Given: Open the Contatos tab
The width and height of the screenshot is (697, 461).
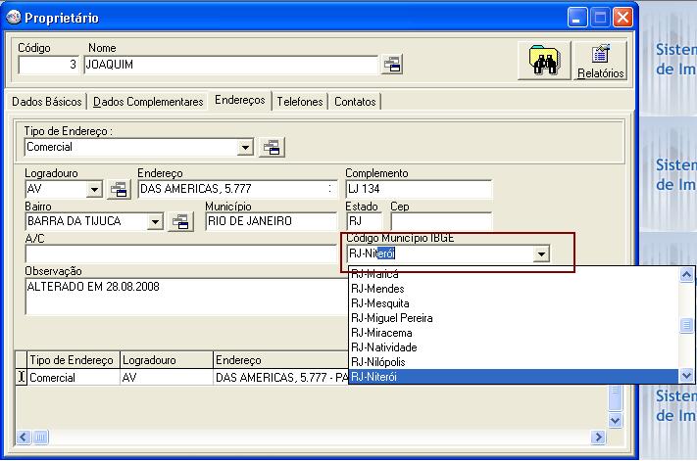Looking at the screenshot, I should click(x=354, y=102).
